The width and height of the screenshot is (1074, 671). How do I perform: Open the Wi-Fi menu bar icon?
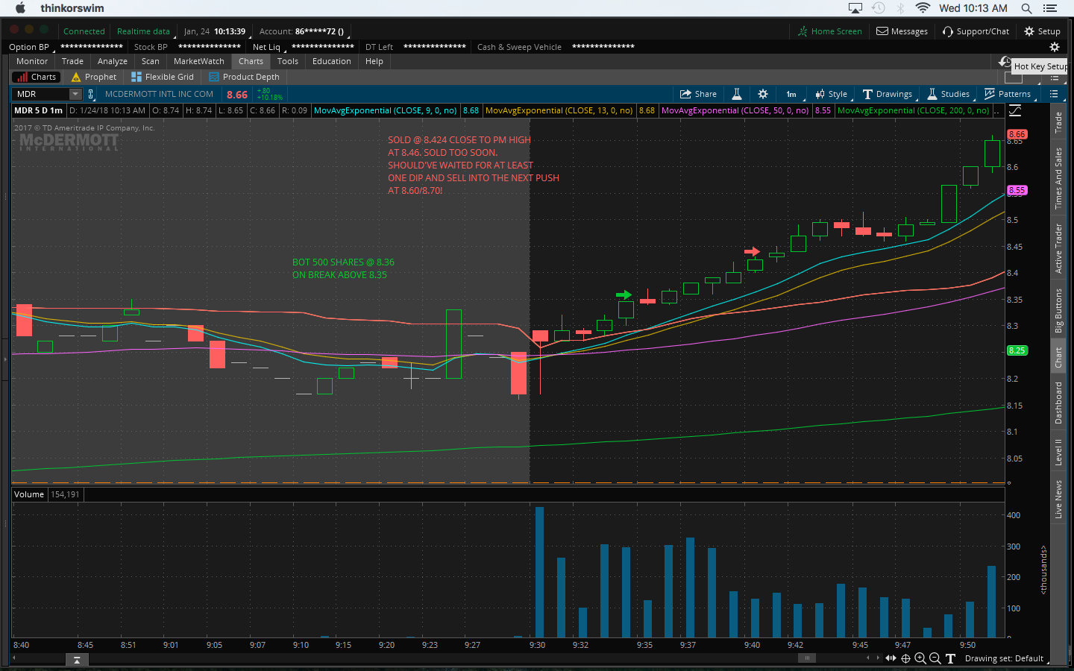tap(923, 8)
